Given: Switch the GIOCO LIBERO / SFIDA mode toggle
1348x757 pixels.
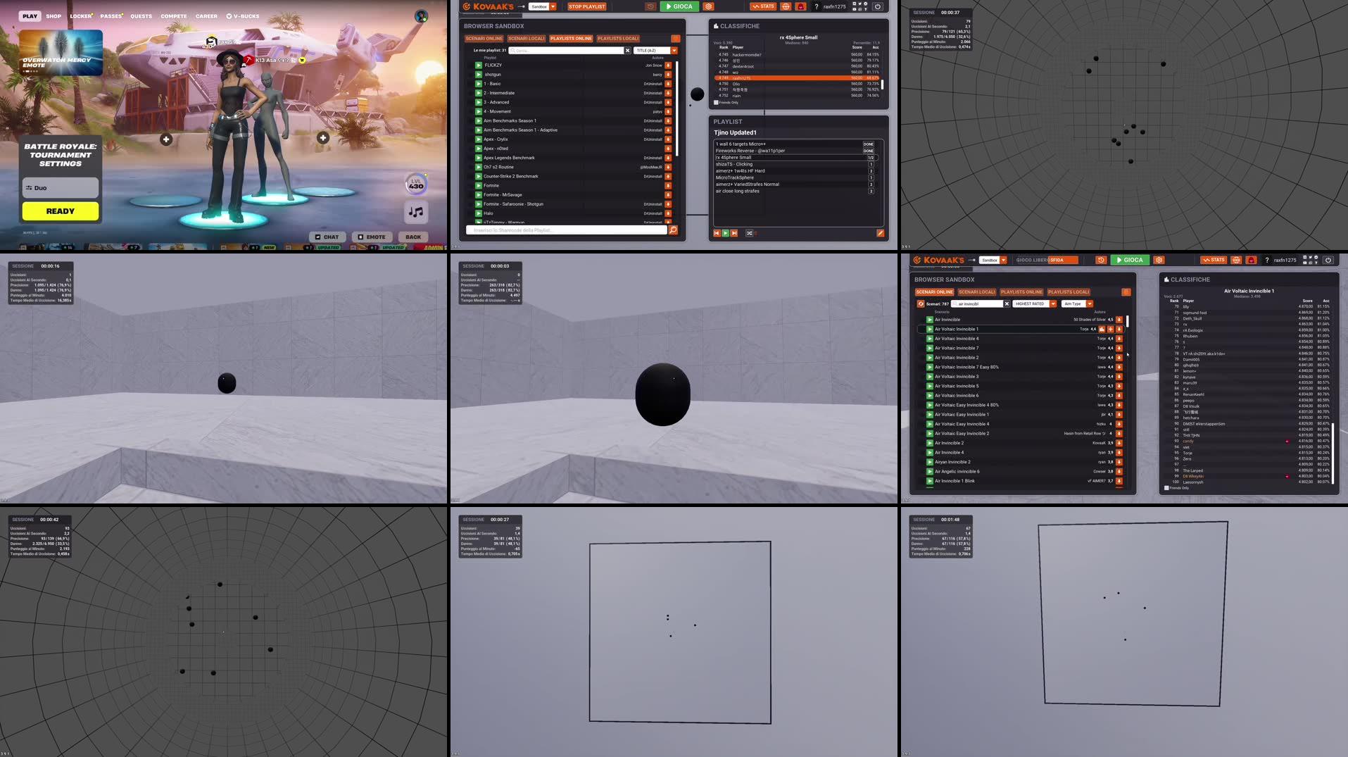Looking at the screenshot, I should [x=1047, y=260].
